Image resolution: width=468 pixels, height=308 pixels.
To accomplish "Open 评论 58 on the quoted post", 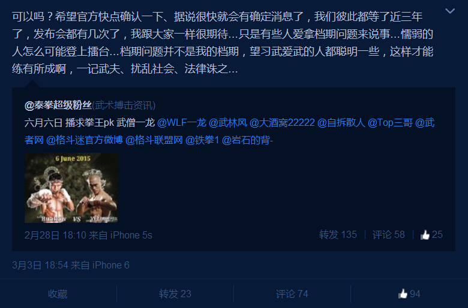I will coord(388,235).
